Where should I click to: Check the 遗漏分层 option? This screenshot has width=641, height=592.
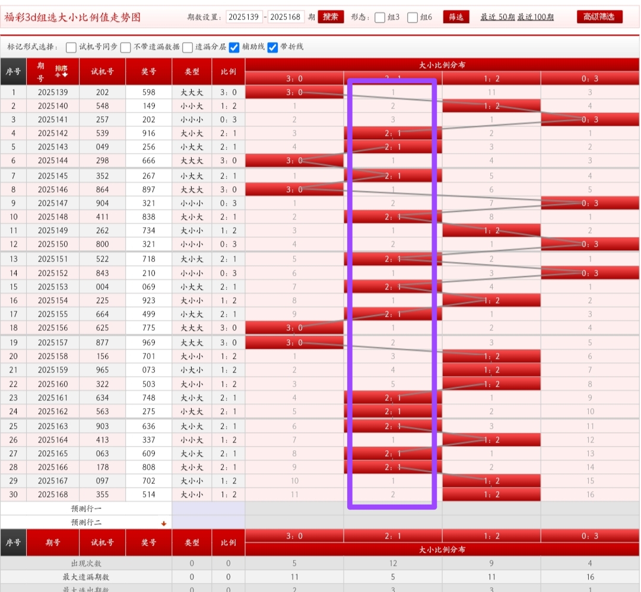(188, 47)
